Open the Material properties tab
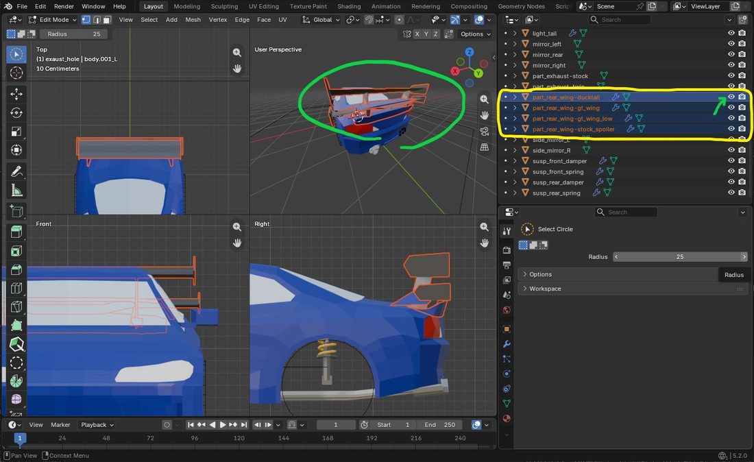Image resolution: width=754 pixels, height=462 pixels. point(507,418)
